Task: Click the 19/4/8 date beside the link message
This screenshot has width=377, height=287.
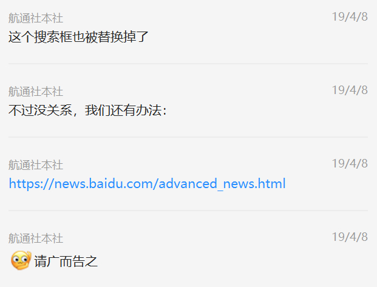Action: pyautogui.click(x=350, y=164)
